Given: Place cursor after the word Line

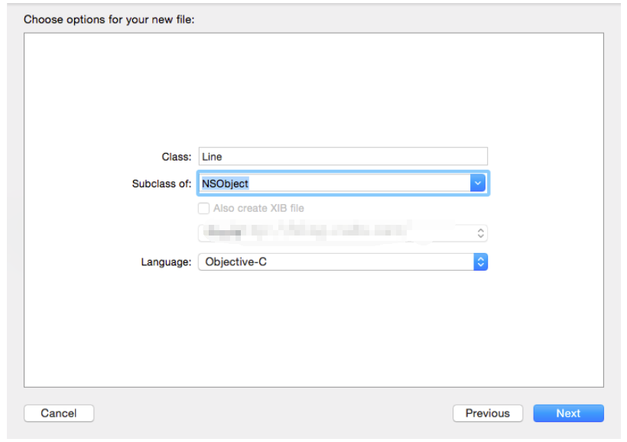Looking at the screenshot, I should click(x=223, y=157).
